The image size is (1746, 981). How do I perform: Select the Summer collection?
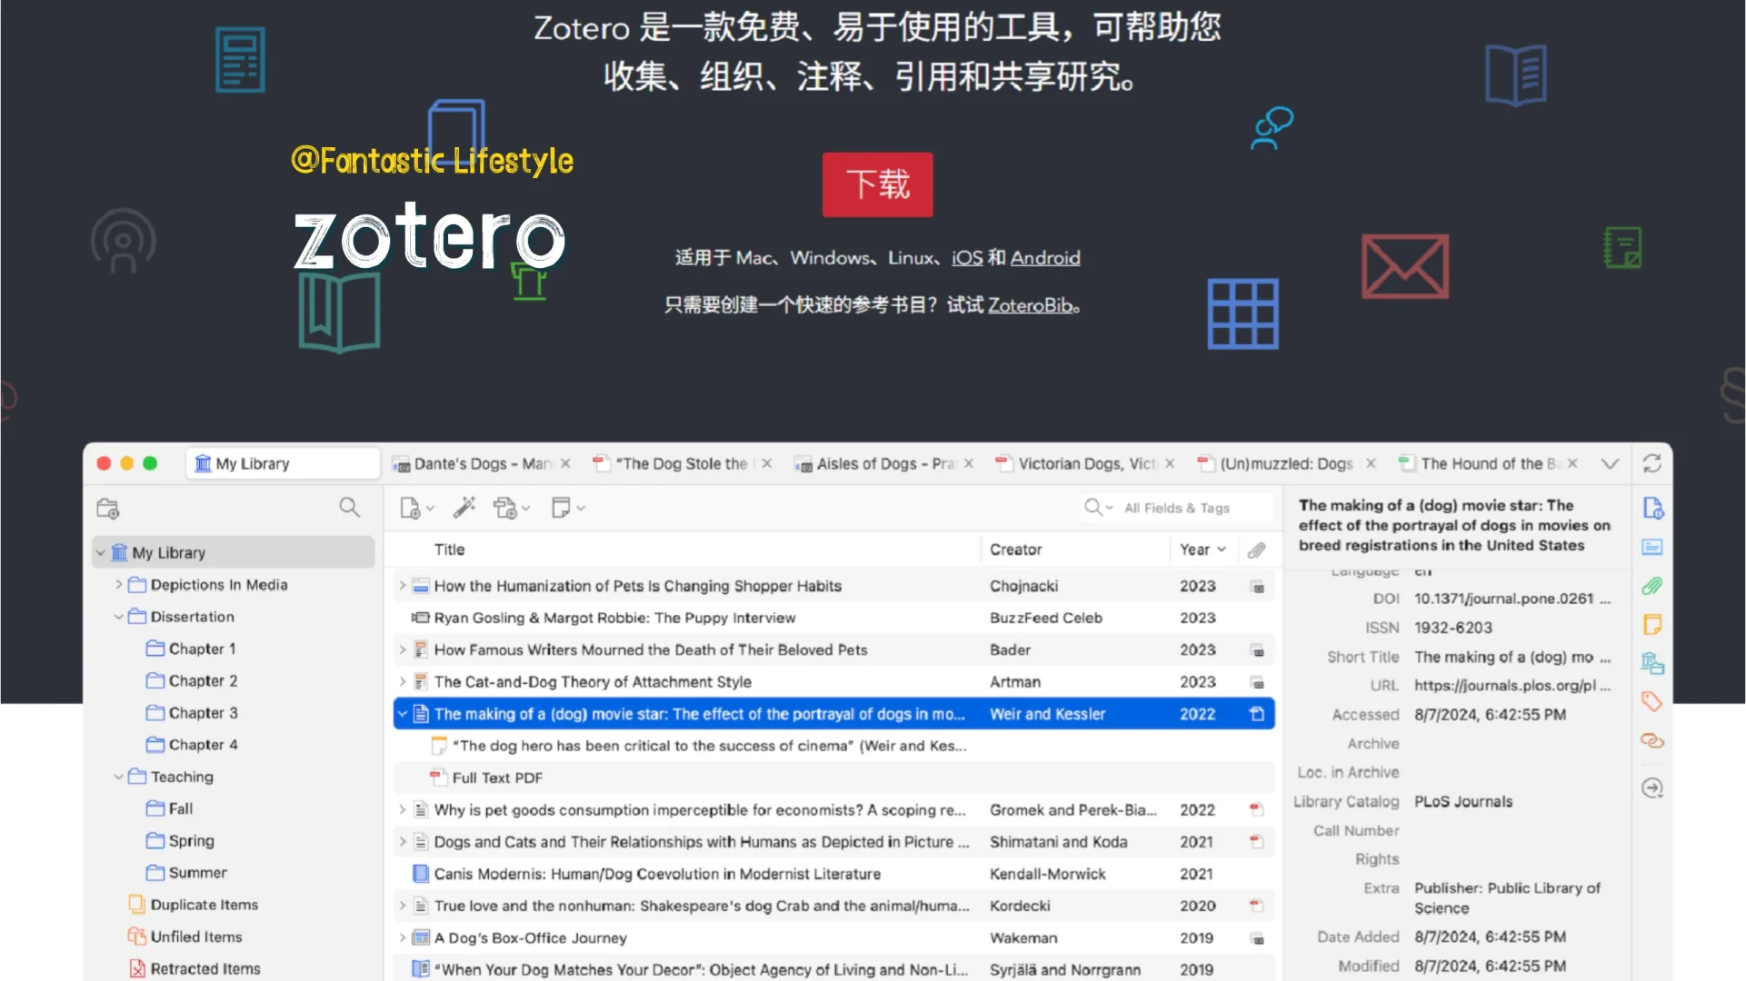click(x=186, y=873)
